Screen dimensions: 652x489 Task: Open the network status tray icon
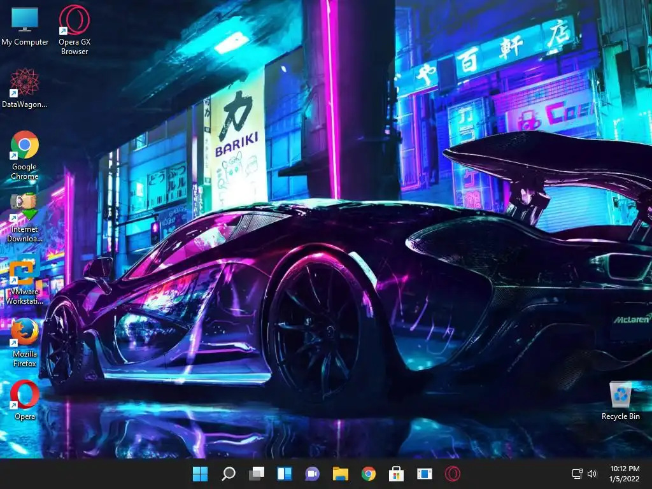(x=577, y=474)
